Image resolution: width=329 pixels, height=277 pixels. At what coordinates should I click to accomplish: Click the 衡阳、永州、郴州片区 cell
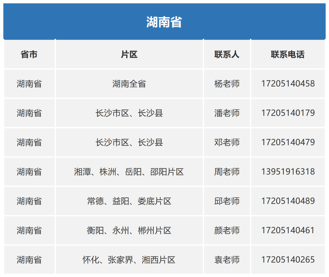[x=129, y=230]
